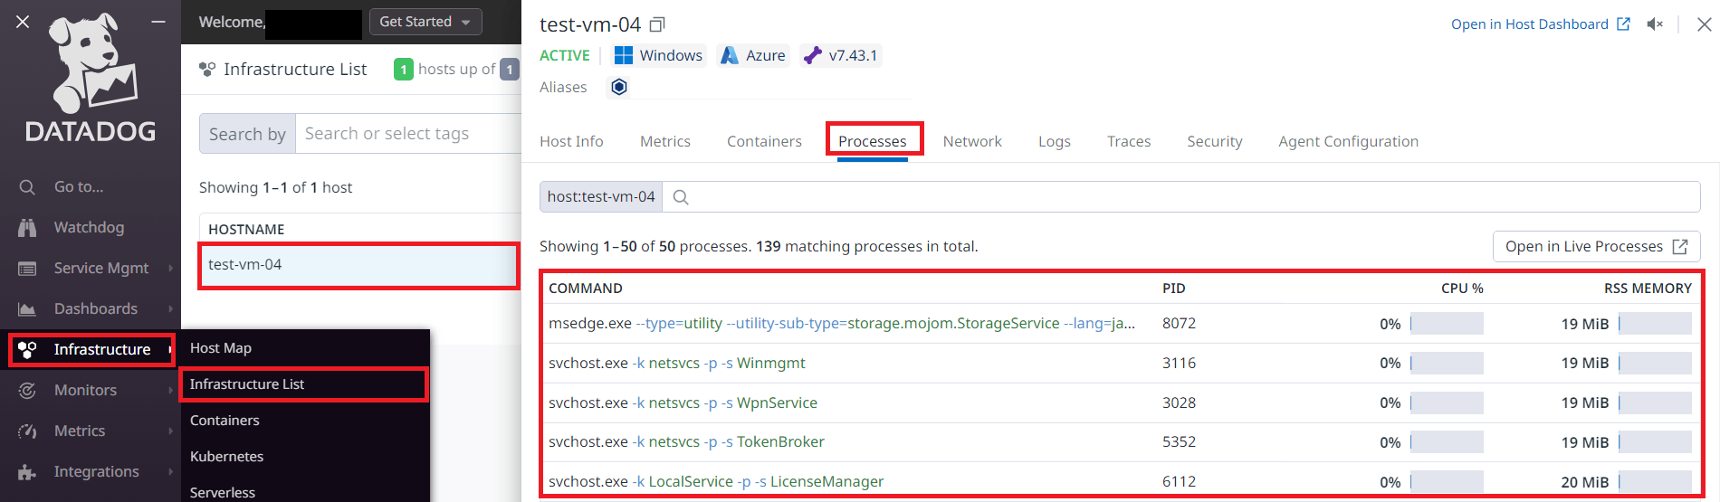
Task: Click the v7.43.1 agent version tag
Action: pos(841,55)
